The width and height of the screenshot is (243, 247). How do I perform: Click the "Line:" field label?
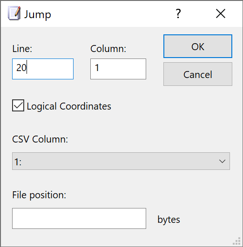coord(22,49)
